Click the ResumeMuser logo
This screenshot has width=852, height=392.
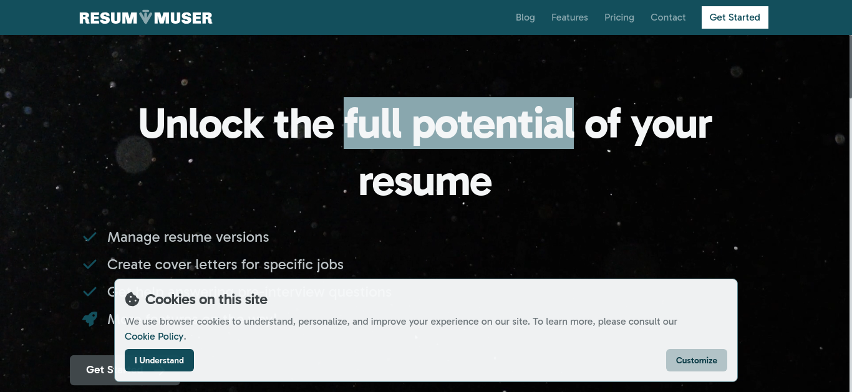[x=146, y=17]
